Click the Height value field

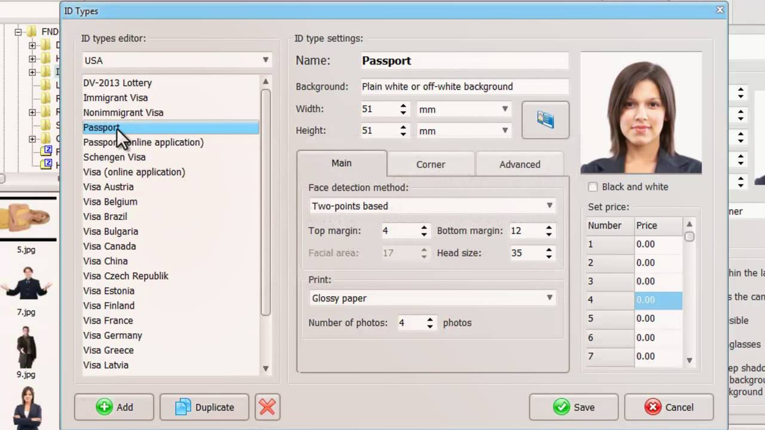click(x=379, y=131)
